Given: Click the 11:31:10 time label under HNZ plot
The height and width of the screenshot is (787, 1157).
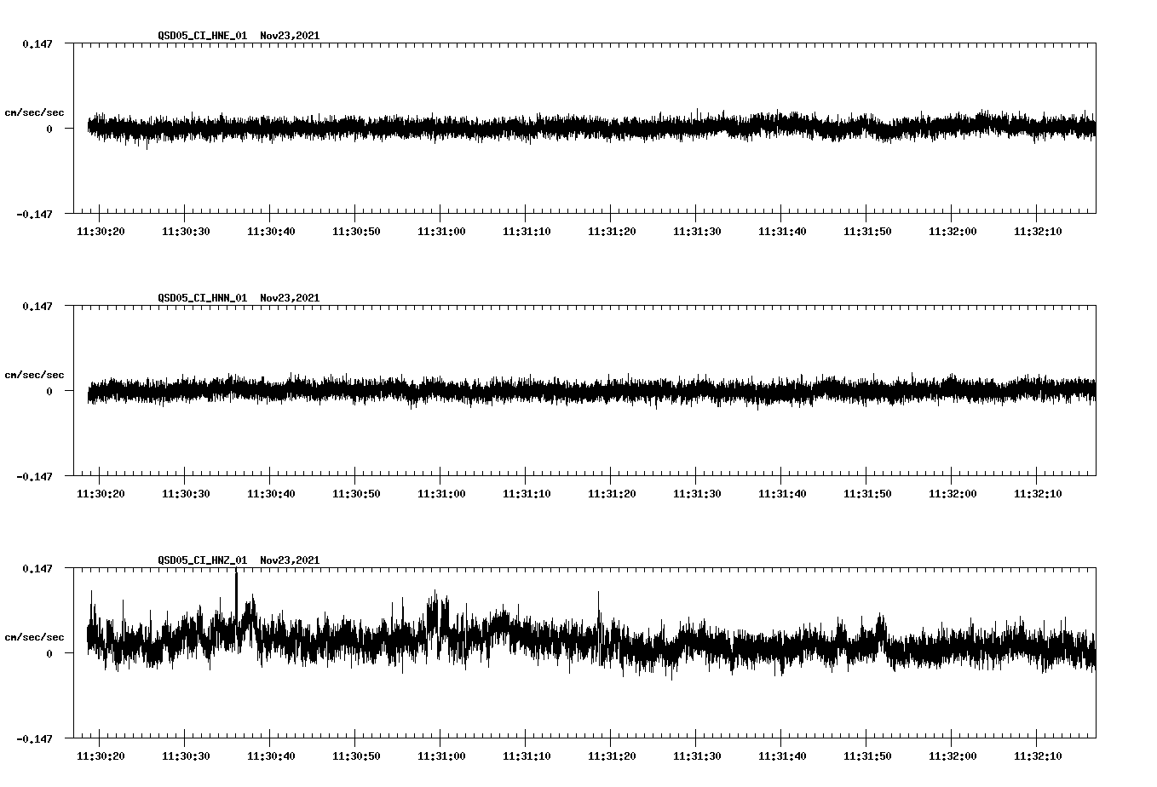Looking at the screenshot, I should 527,756.
